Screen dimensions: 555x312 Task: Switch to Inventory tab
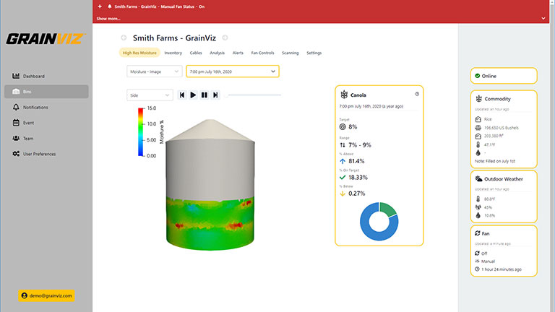click(173, 53)
